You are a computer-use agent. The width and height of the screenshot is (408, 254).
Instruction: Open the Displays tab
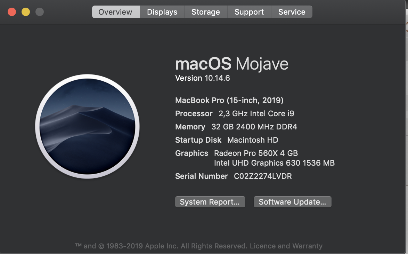pos(162,12)
